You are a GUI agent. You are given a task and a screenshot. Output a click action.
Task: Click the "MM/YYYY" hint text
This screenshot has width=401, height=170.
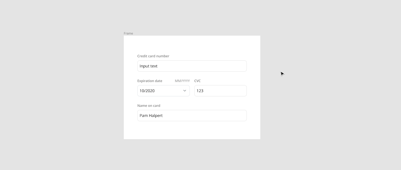(x=182, y=81)
